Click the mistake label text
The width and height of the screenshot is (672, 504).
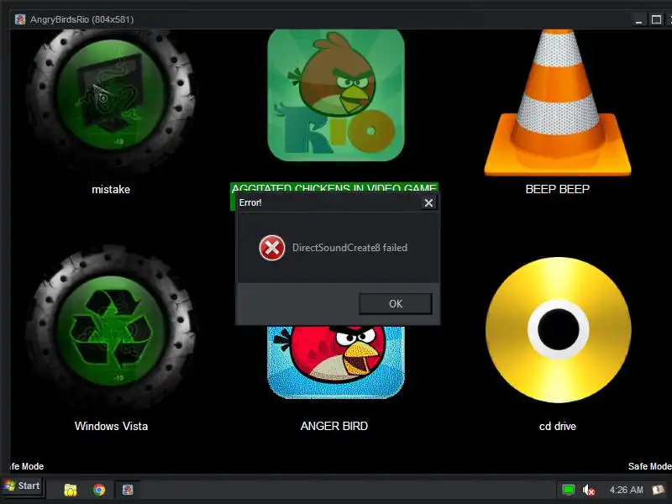[111, 190]
